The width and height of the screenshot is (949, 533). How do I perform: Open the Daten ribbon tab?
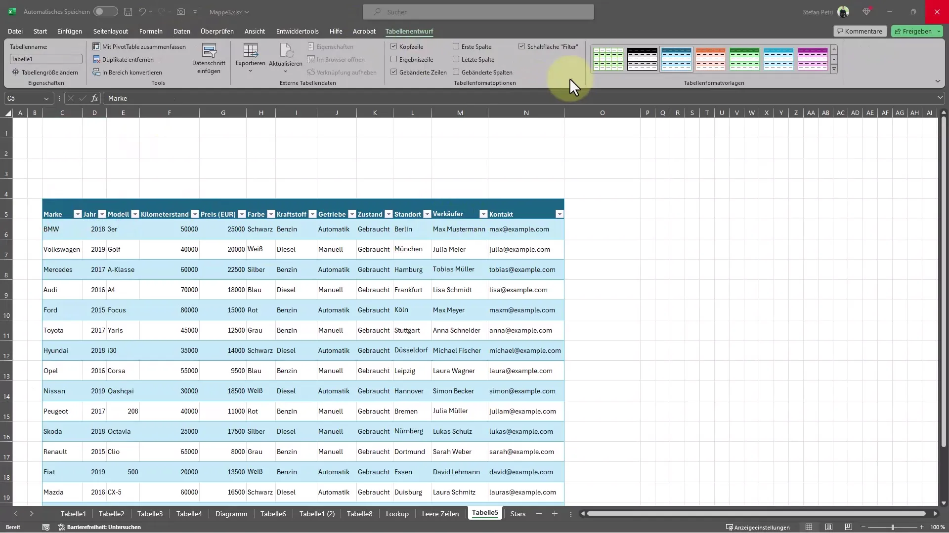coord(182,31)
